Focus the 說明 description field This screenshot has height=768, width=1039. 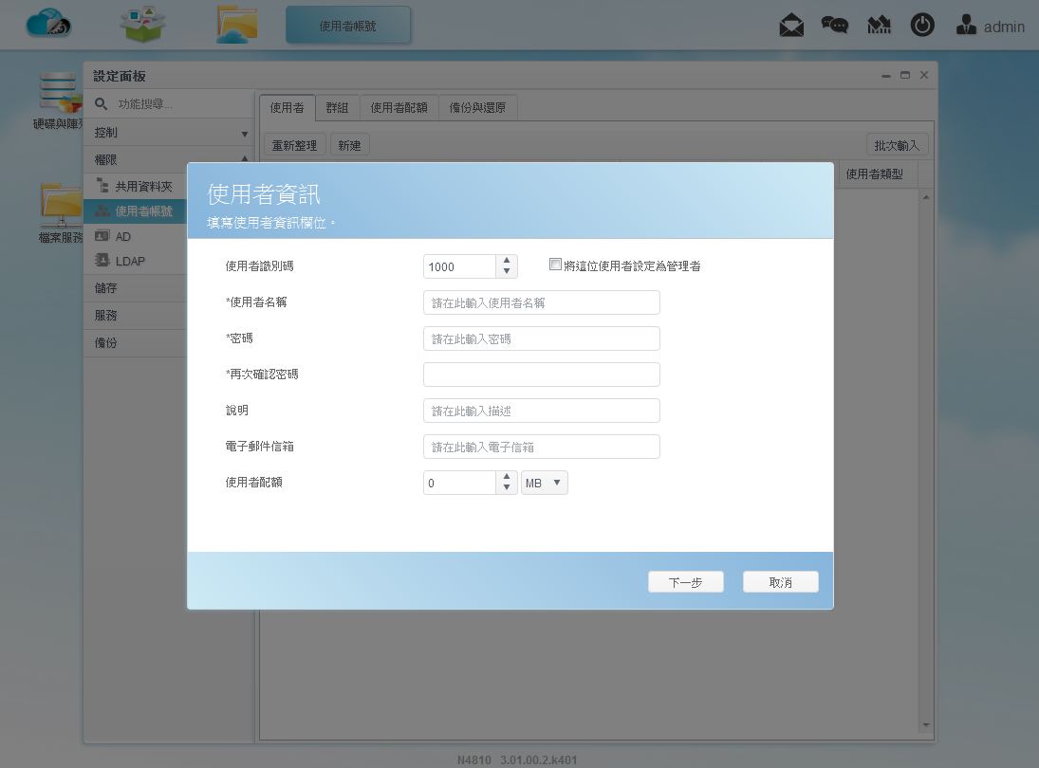tap(542, 411)
